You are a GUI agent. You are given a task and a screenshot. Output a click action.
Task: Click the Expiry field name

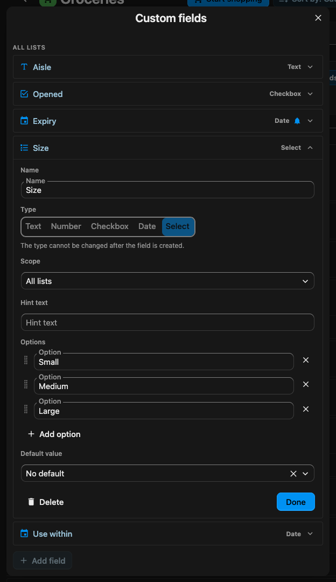(x=45, y=121)
